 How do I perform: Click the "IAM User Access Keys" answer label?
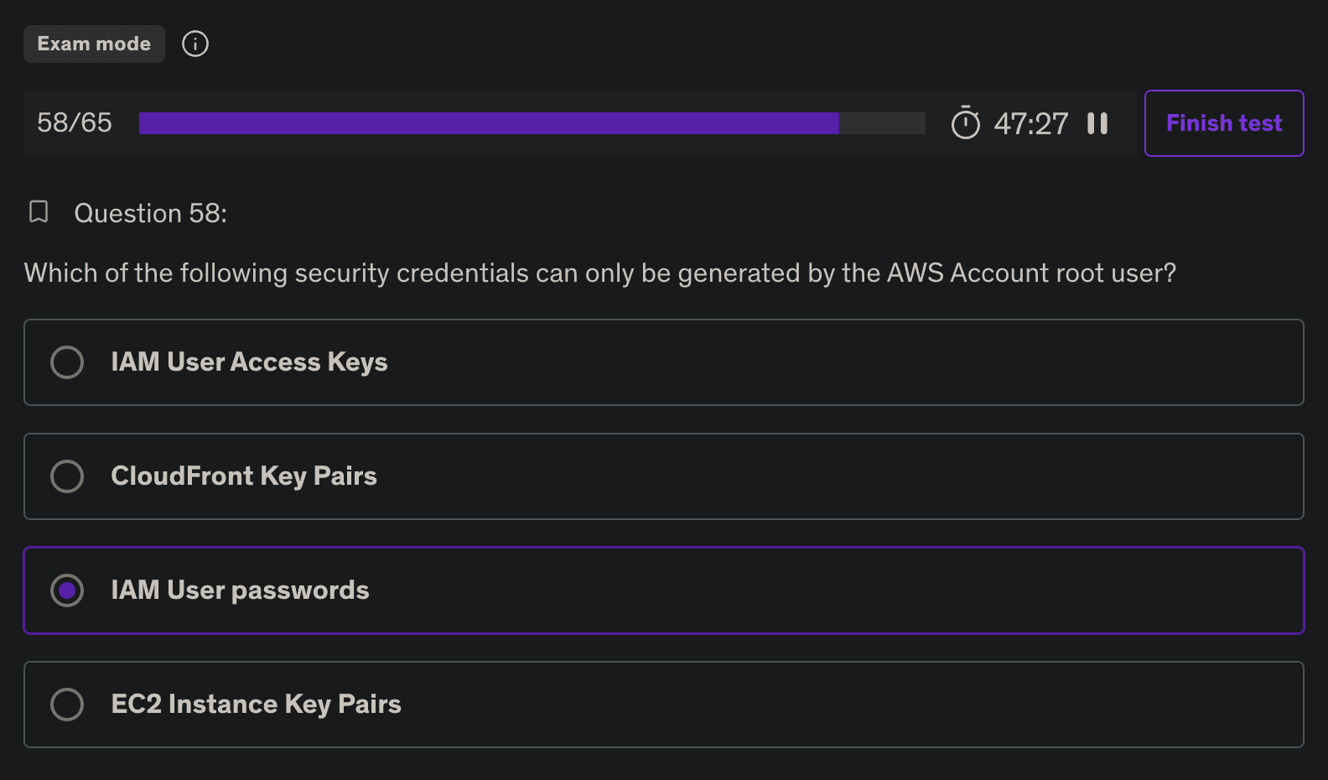click(x=249, y=362)
